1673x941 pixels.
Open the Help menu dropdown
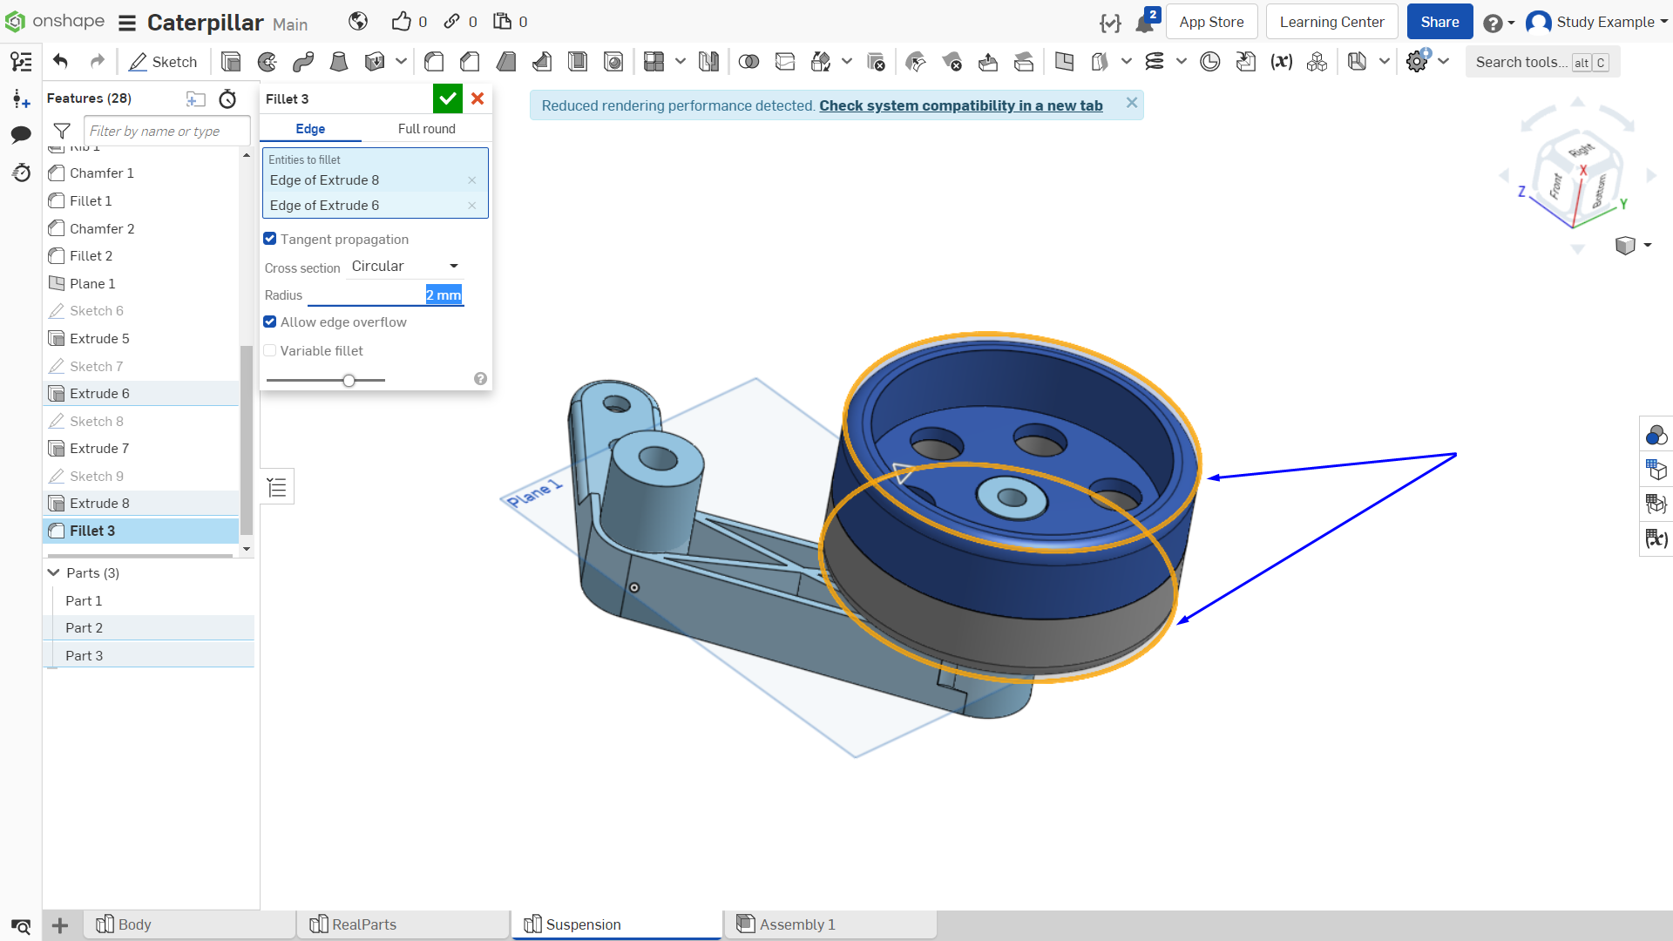[x=1500, y=24]
